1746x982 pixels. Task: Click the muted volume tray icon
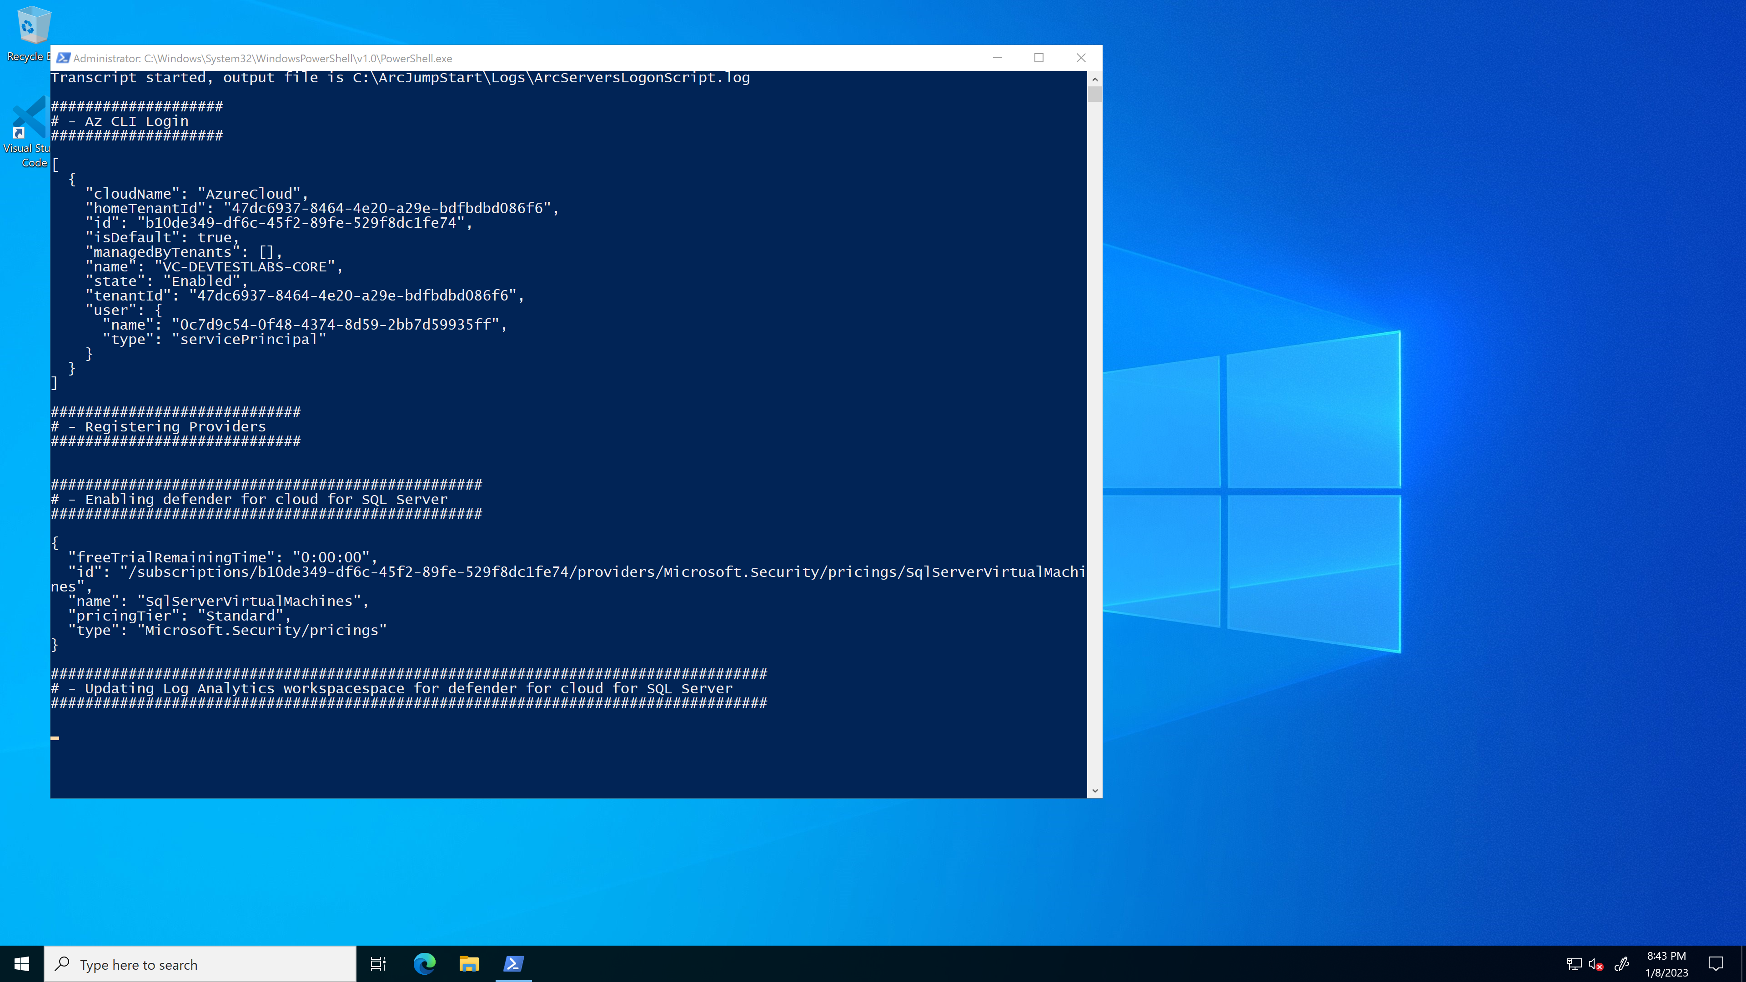(x=1596, y=964)
